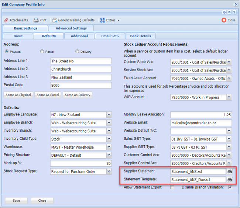
Task: Open the Bank Details tab
Action: (x=140, y=36)
